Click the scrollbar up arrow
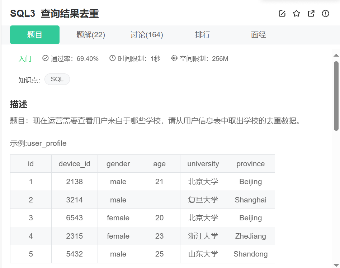 click(336, 55)
